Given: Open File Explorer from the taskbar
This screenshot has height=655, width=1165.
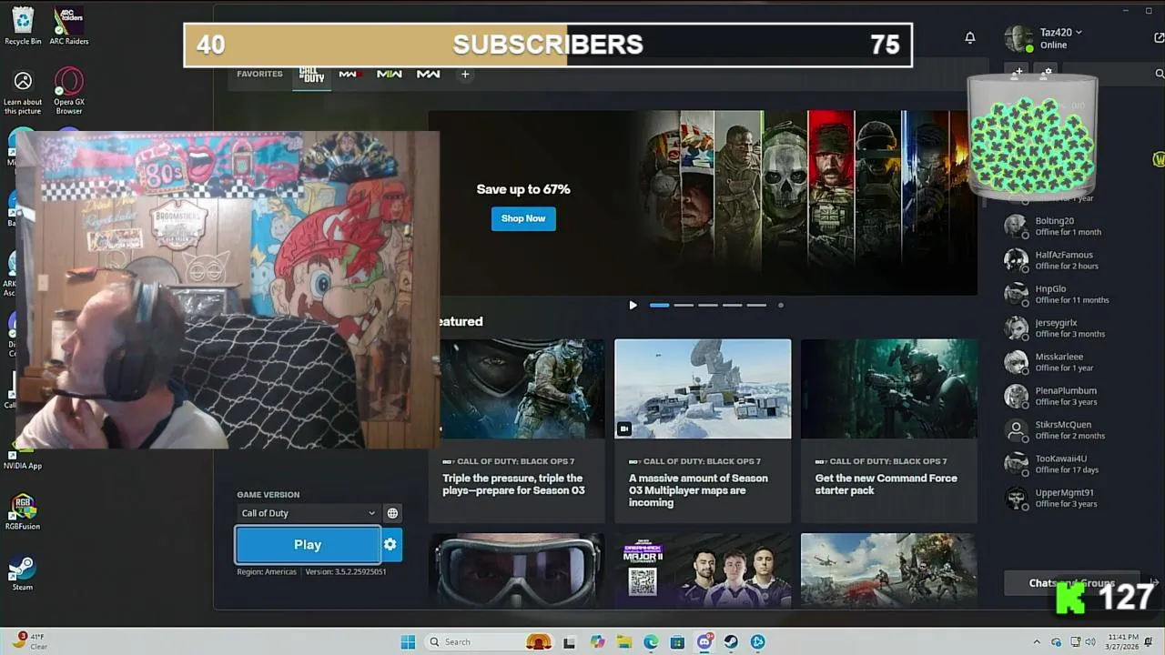Looking at the screenshot, I should point(624,642).
